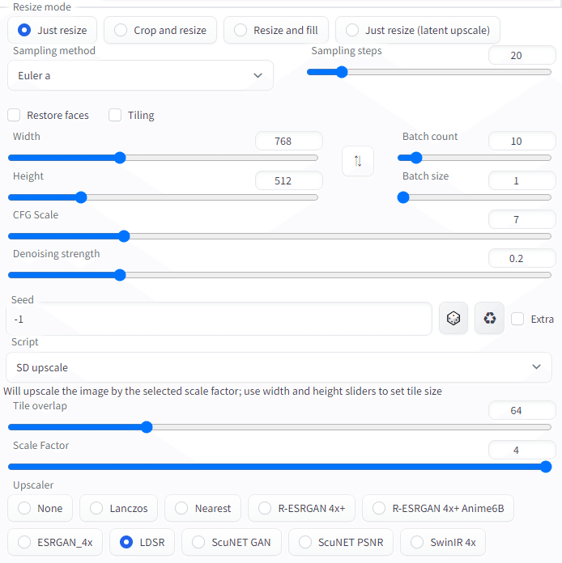
Task: Enable the Tiling checkbox
Action: pyautogui.click(x=115, y=115)
